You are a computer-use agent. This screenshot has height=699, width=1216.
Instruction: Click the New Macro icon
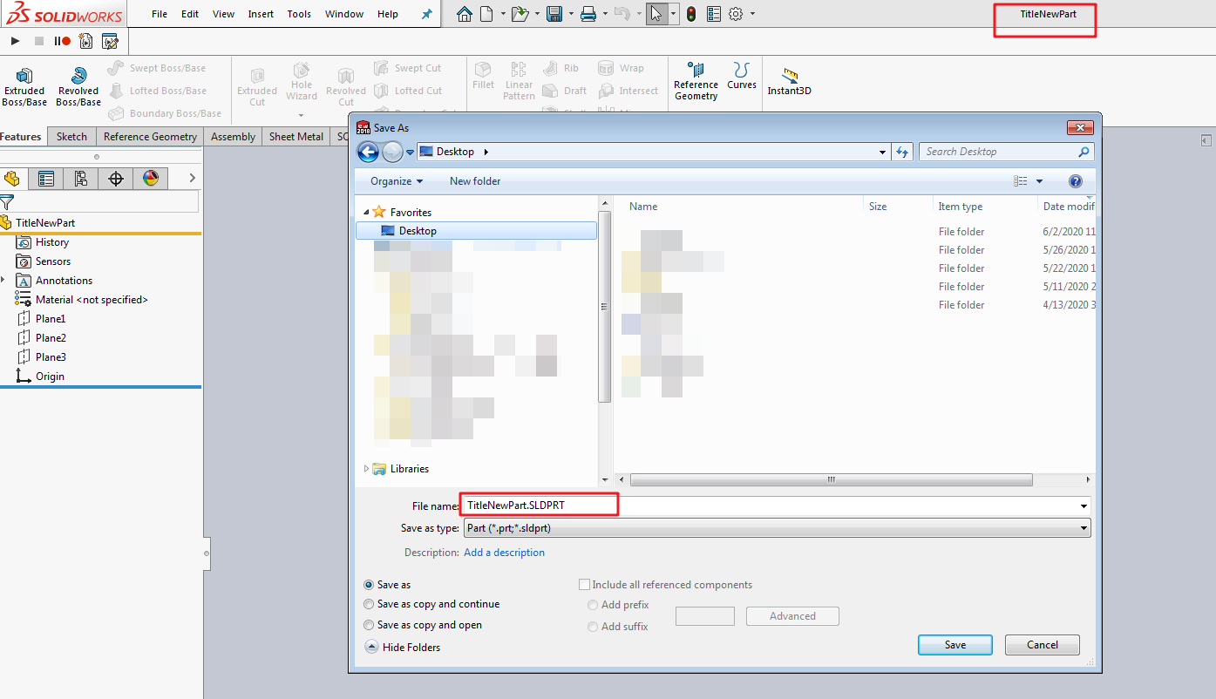85,41
